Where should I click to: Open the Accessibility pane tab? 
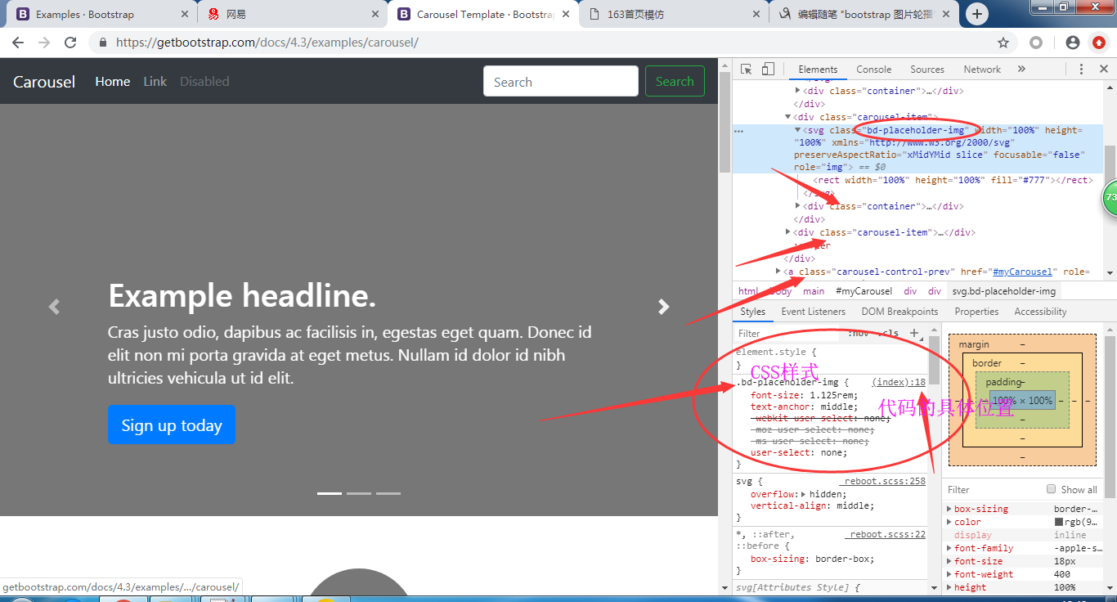pos(1040,312)
